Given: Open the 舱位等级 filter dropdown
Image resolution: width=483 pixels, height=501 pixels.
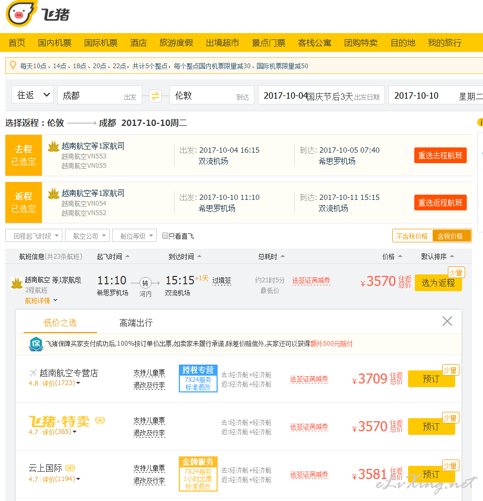Looking at the screenshot, I should click(134, 236).
